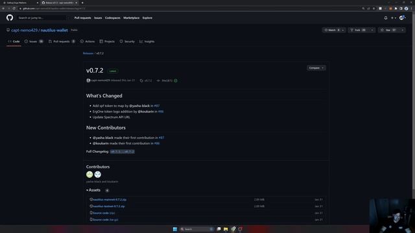This screenshot has width=415, height=233.
Task: Open the v0.7.2 tag link
Action: tap(146, 80)
